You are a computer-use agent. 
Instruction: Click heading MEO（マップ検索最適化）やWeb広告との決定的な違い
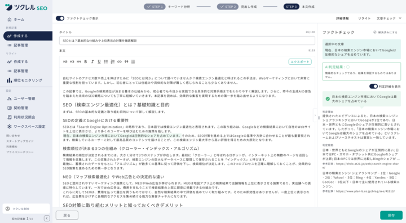coord(113,177)
